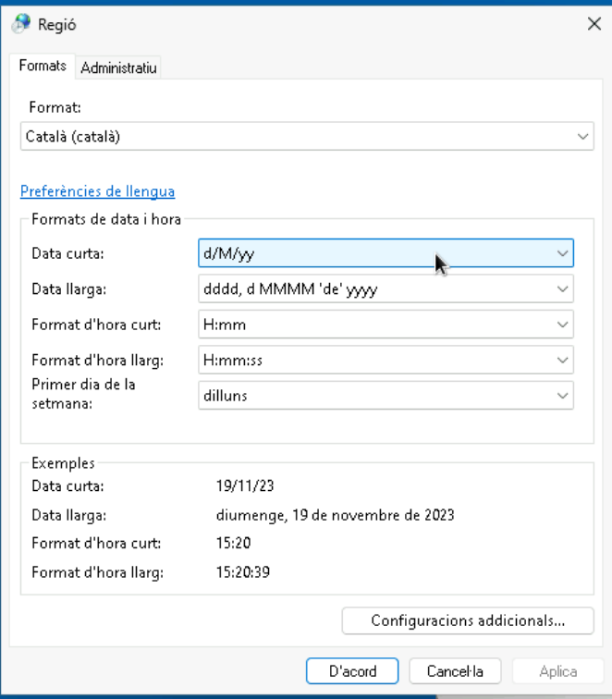The image size is (612, 699).
Task: Confirm with the D'acord button
Action: [x=351, y=671]
